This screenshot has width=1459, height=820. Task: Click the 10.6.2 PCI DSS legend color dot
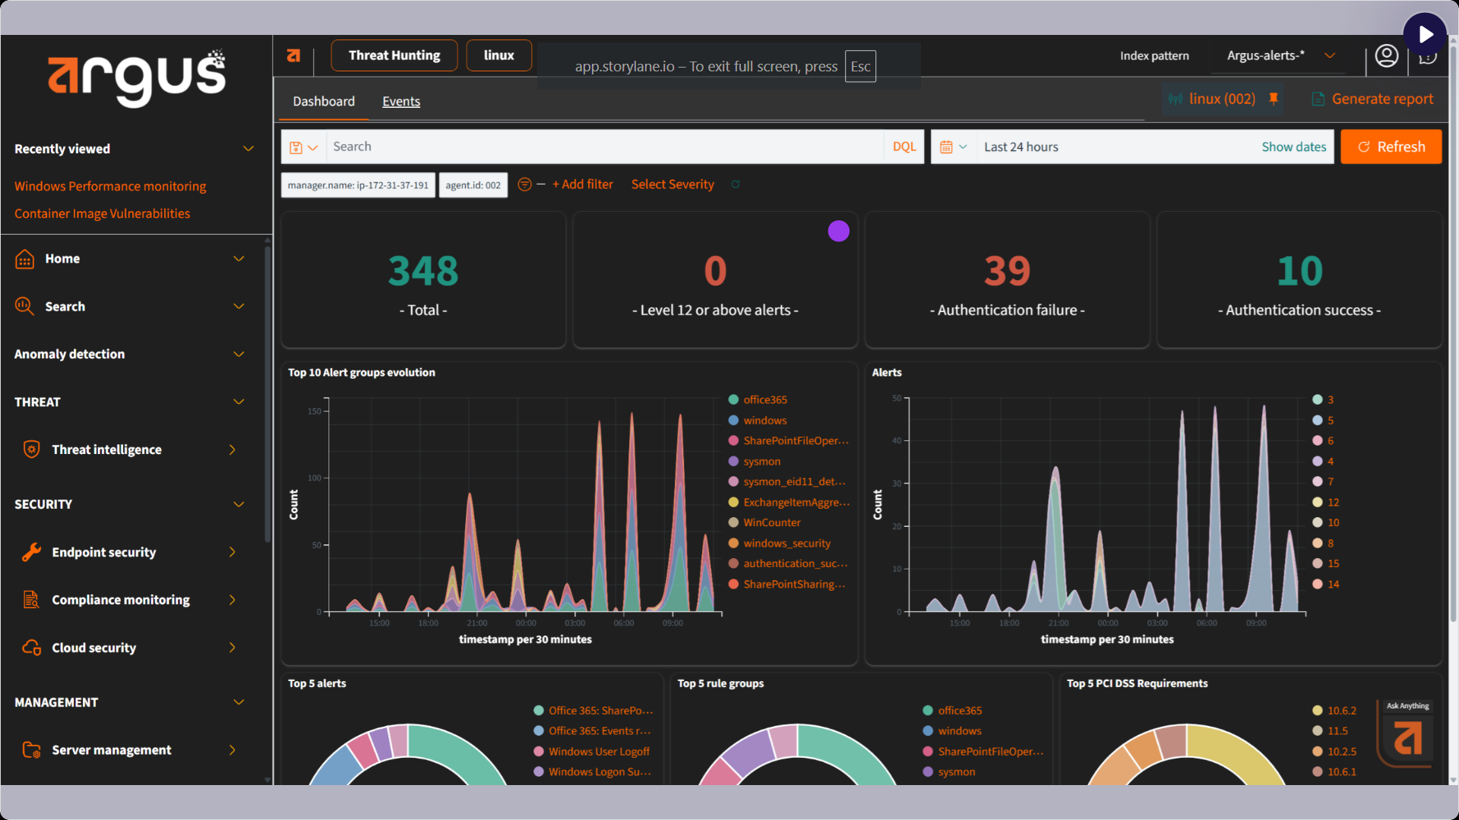[1318, 711]
